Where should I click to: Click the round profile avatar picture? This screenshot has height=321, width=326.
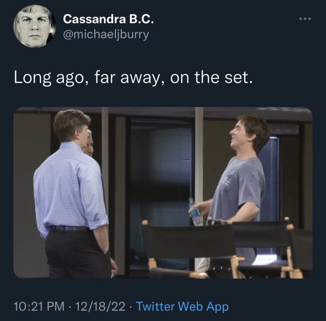(35, 26)
